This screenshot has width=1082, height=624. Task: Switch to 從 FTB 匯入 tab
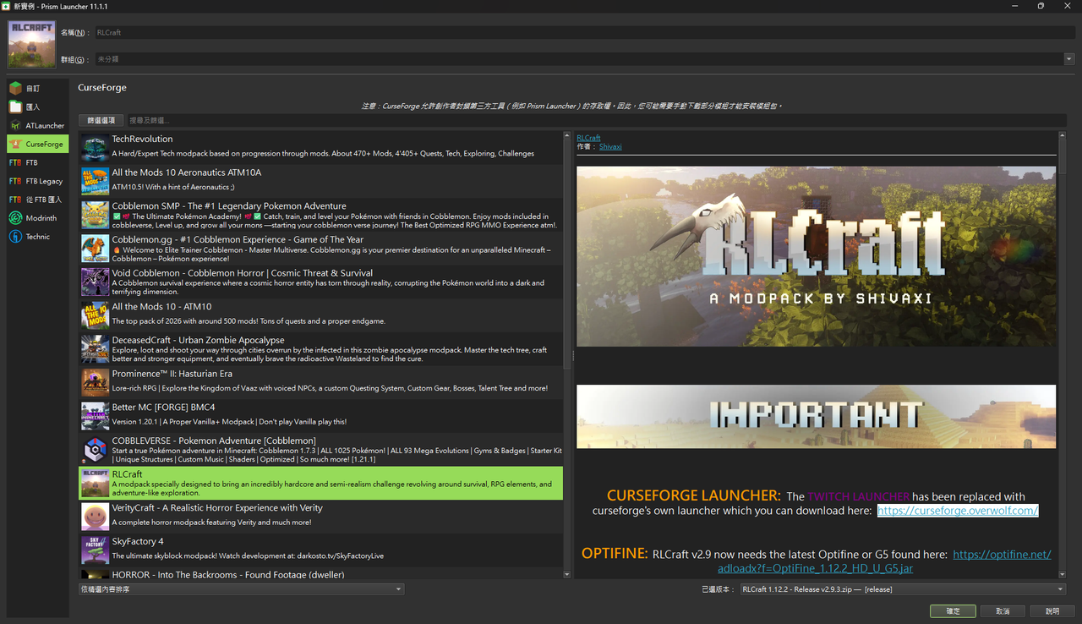click(37, 200)
